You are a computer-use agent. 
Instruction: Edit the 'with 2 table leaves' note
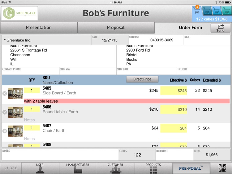pos(127,101)
